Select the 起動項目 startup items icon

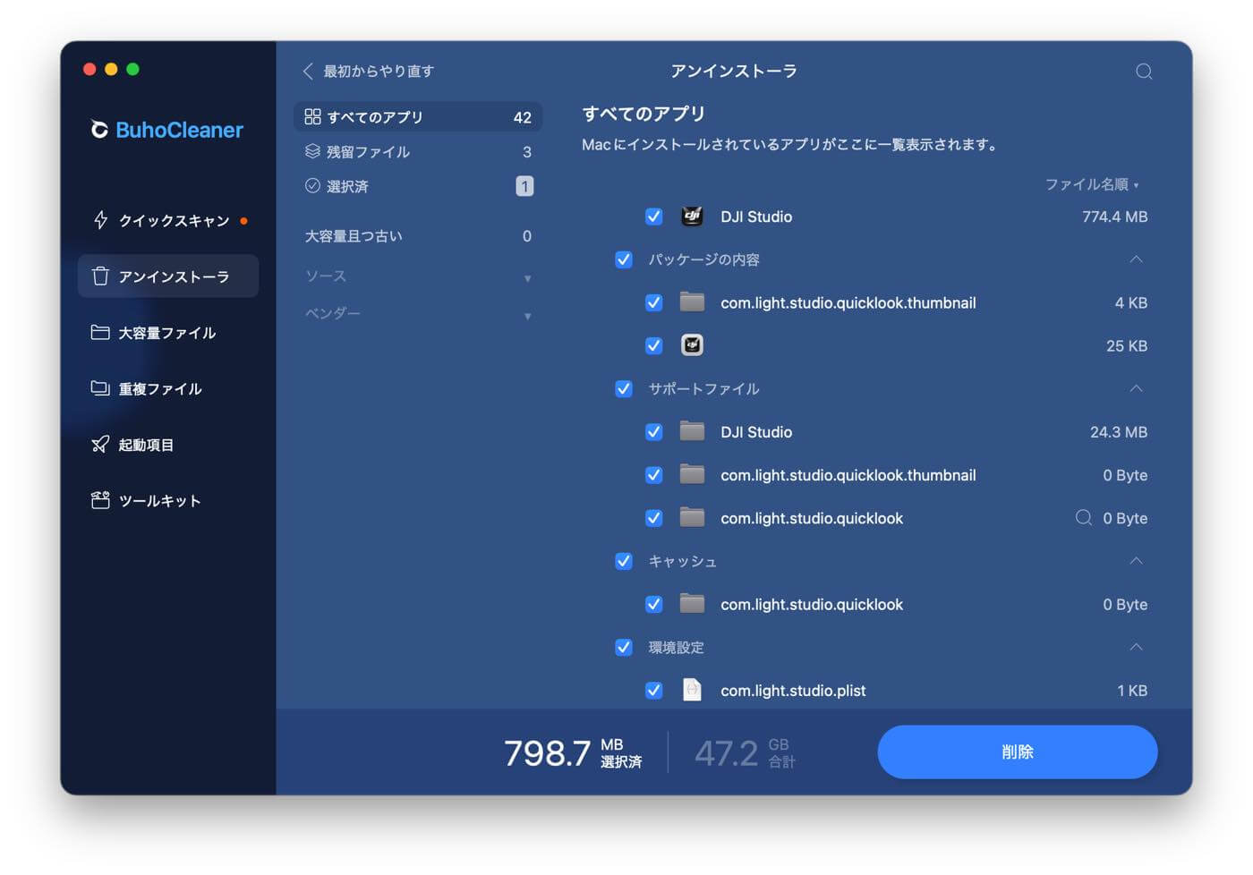[101, 444]
